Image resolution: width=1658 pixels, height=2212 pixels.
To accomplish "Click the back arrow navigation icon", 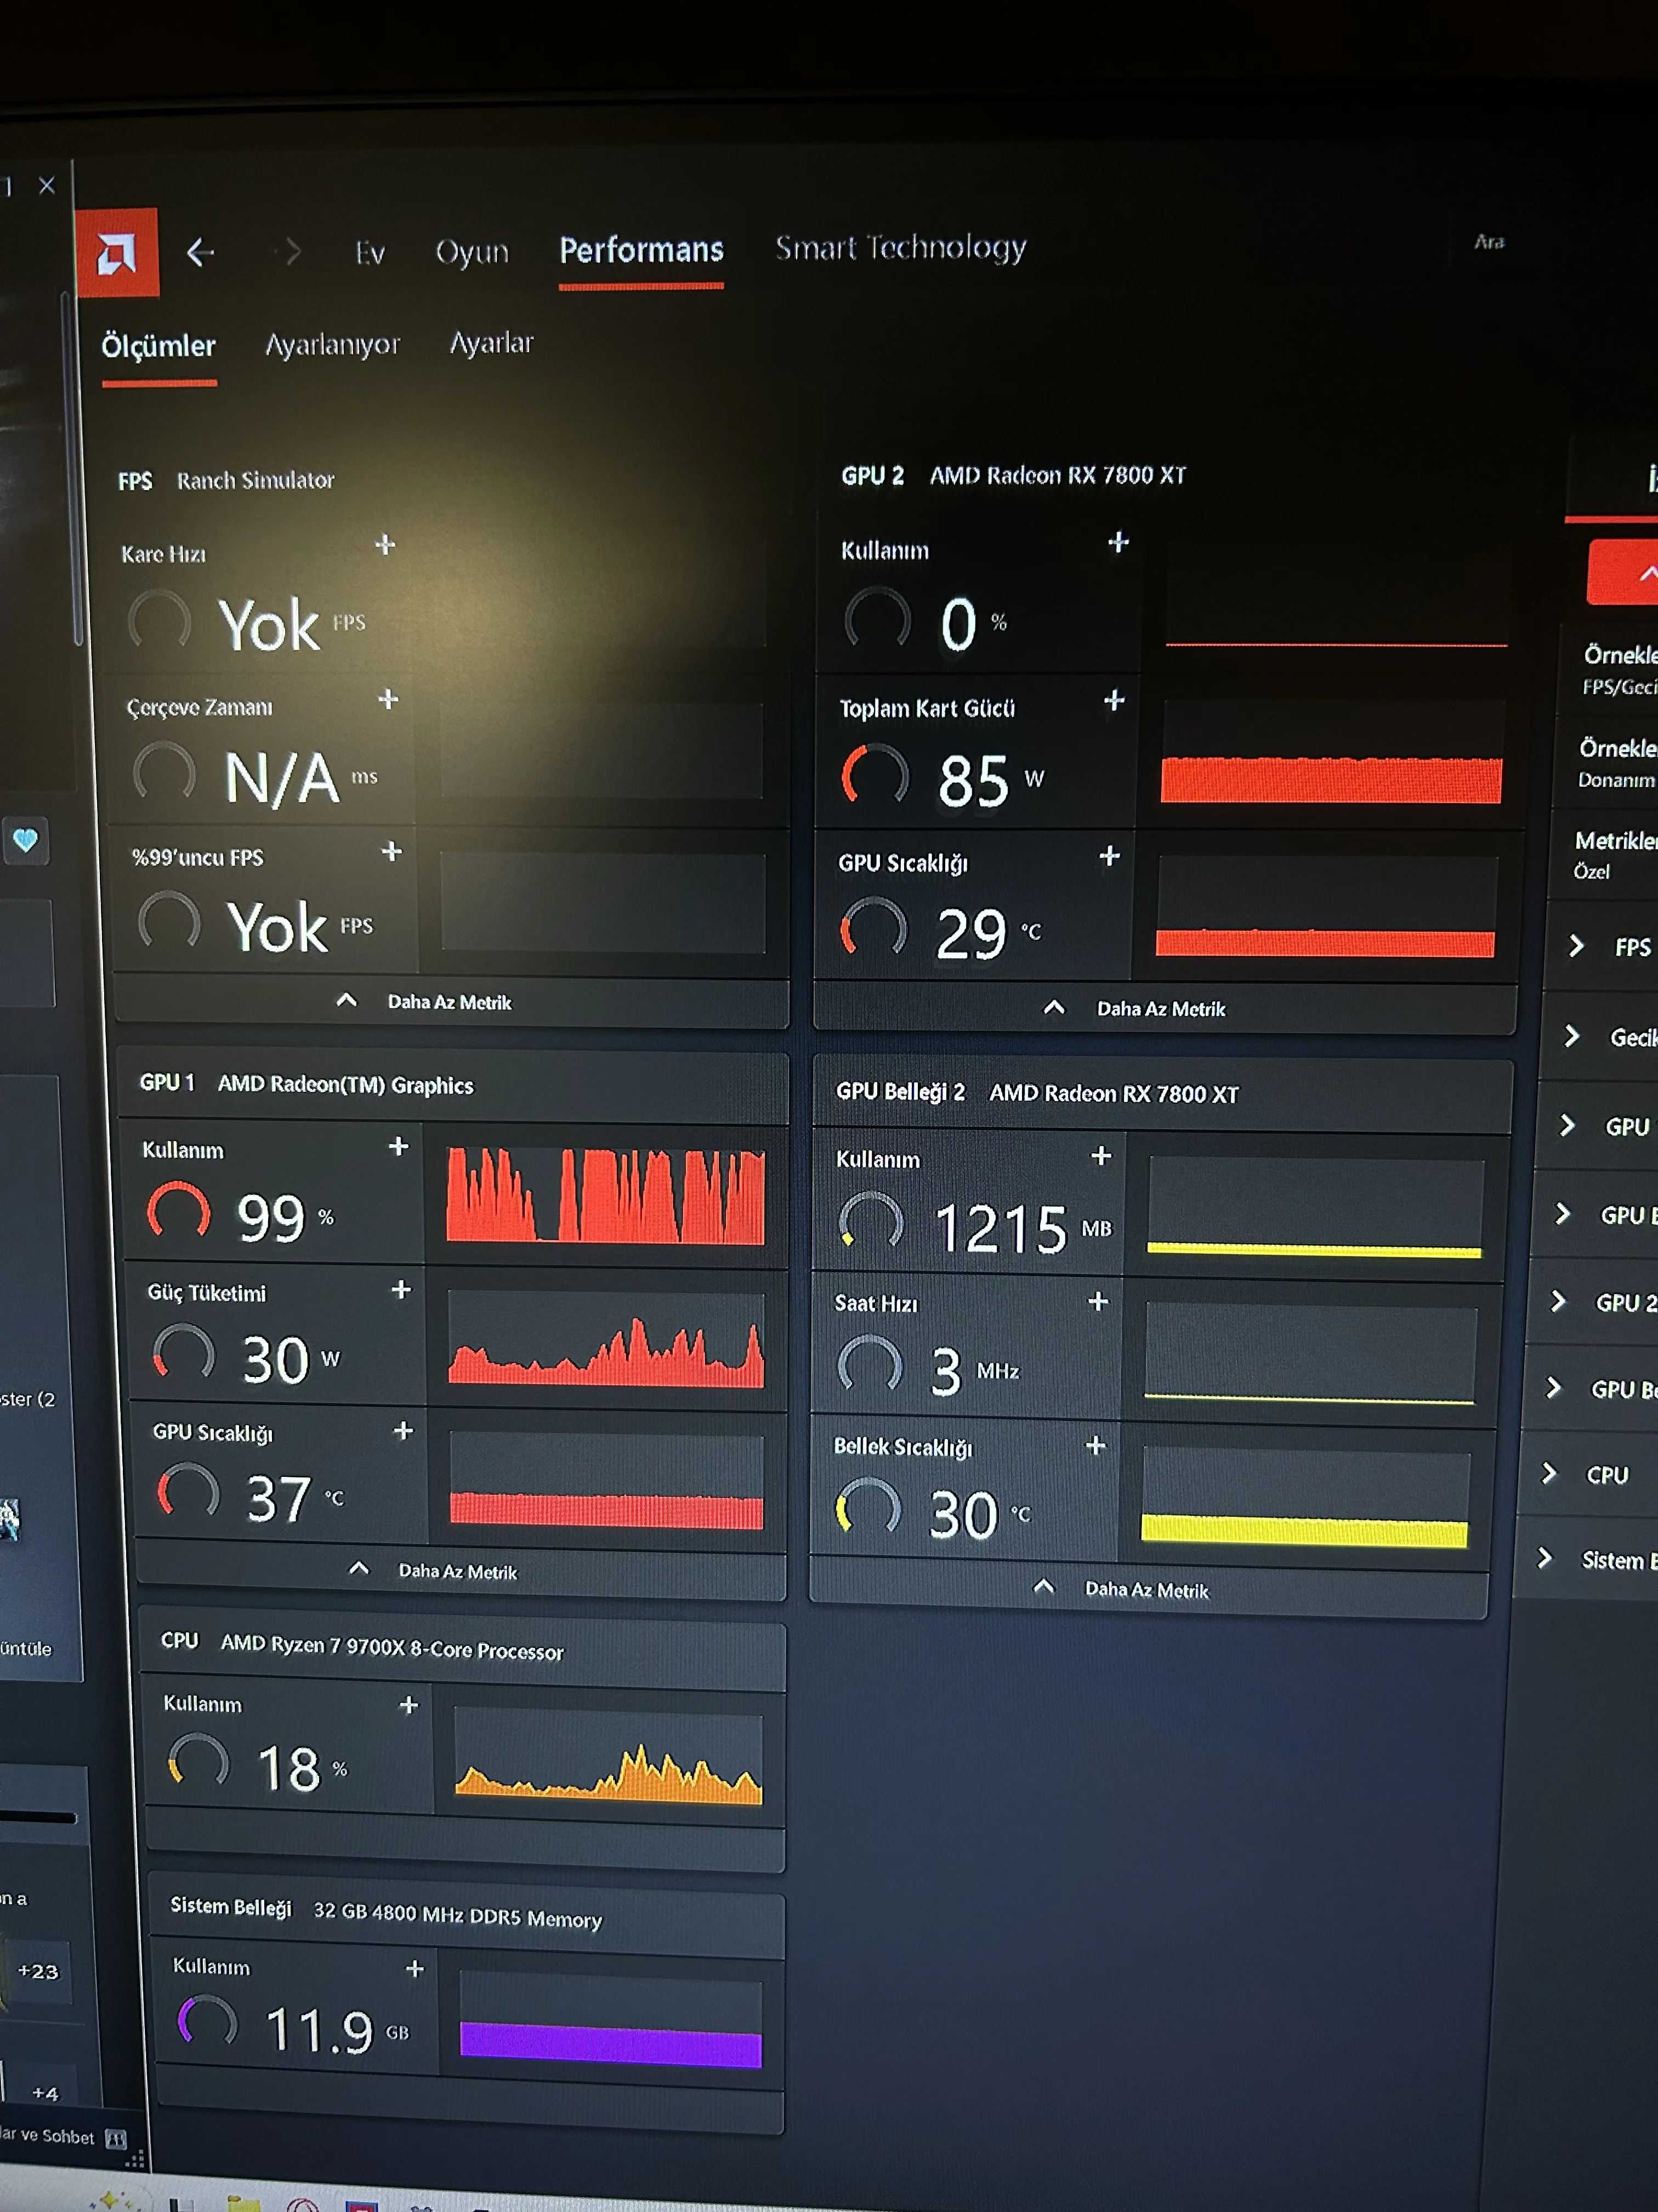I will click(201, 252).
